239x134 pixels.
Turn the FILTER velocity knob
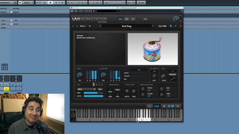(x=103, y=75)
